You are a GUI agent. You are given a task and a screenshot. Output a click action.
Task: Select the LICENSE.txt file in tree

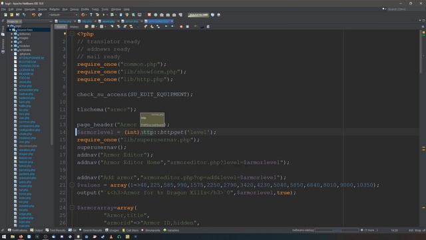click(x=26, y=70)
